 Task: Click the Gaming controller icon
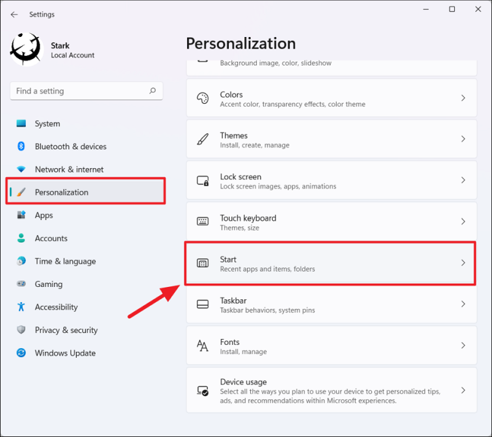(x=21, y=284)
